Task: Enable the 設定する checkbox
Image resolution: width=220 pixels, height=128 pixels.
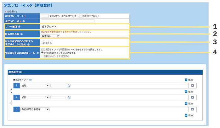Action: point(42,42)
